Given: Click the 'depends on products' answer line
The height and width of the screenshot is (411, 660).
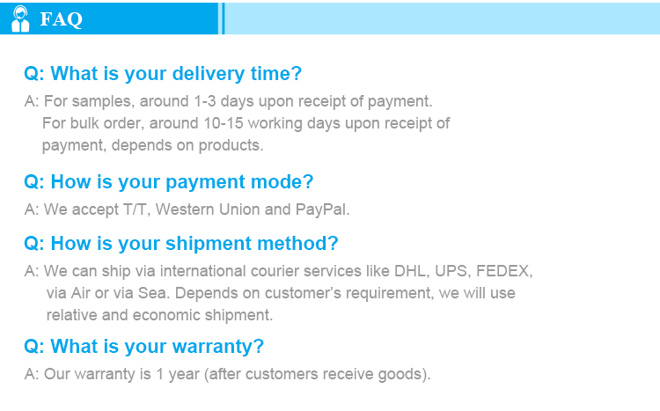Looking at the screenshot, I should 152,145.
